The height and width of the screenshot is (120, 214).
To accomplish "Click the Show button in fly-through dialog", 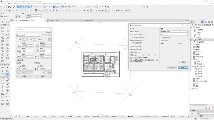I will pos(183,62).
